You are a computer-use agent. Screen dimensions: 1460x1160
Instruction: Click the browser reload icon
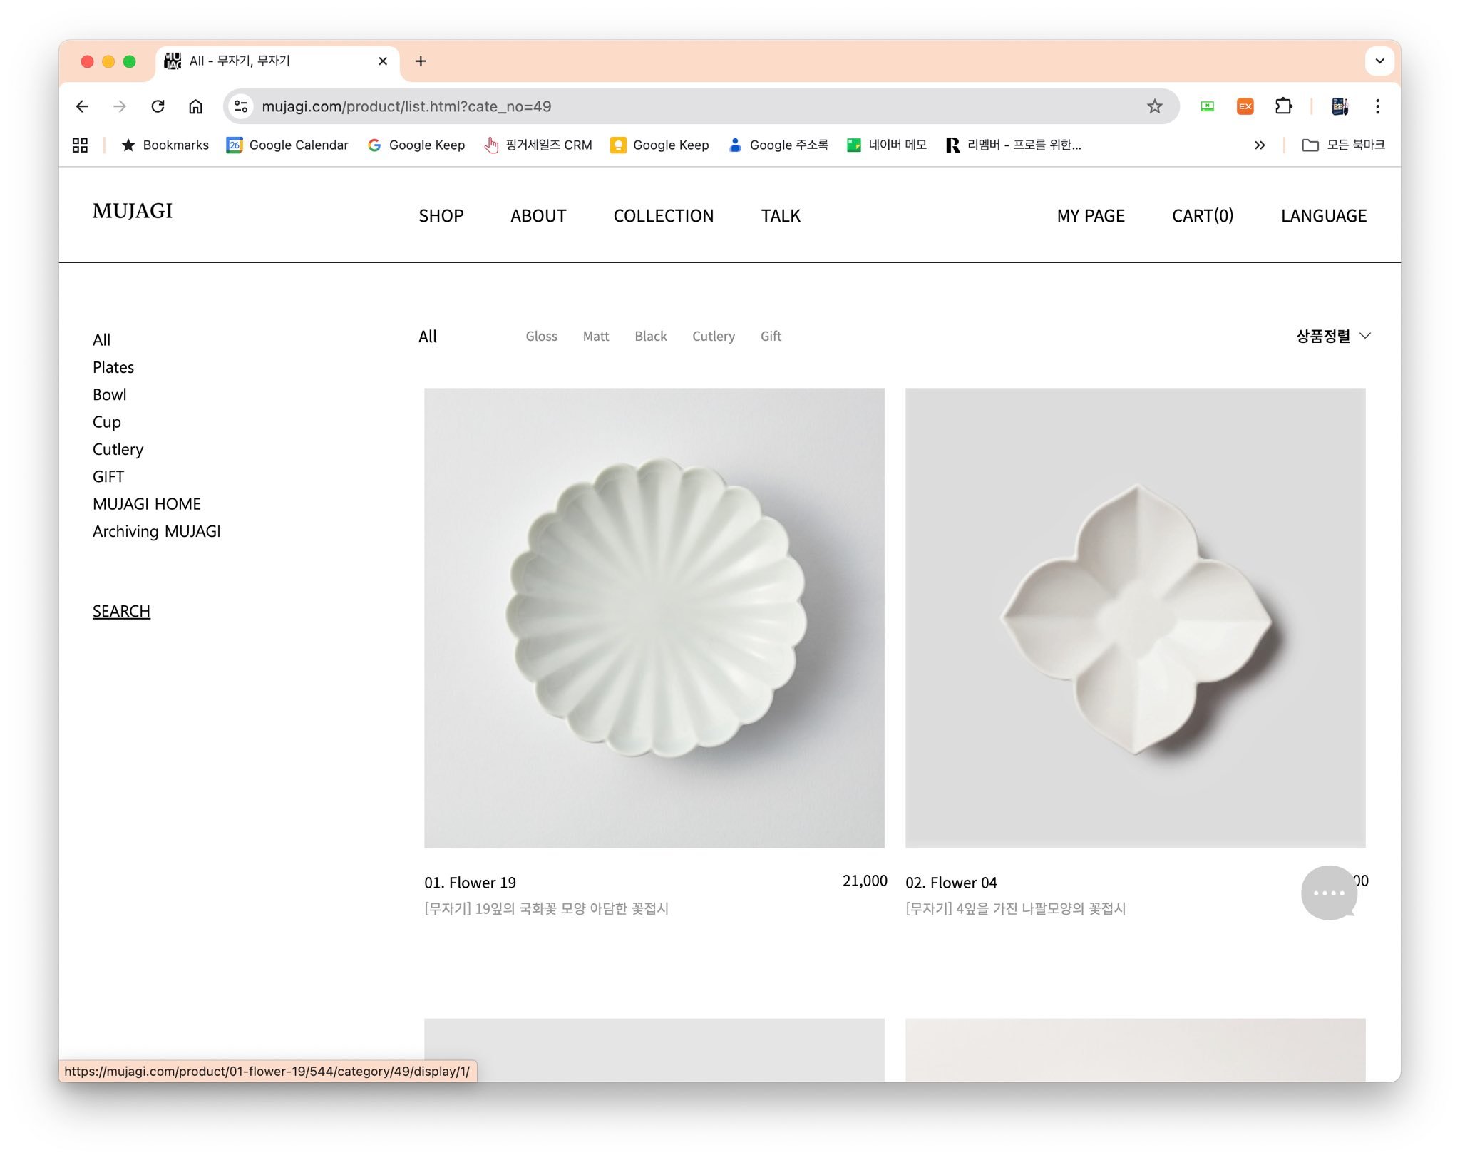[x=158, y=106]
